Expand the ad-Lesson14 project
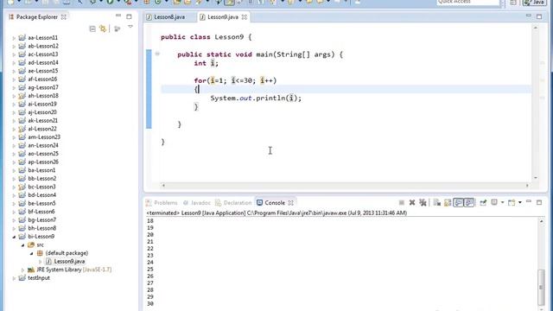 coord(14,63)
